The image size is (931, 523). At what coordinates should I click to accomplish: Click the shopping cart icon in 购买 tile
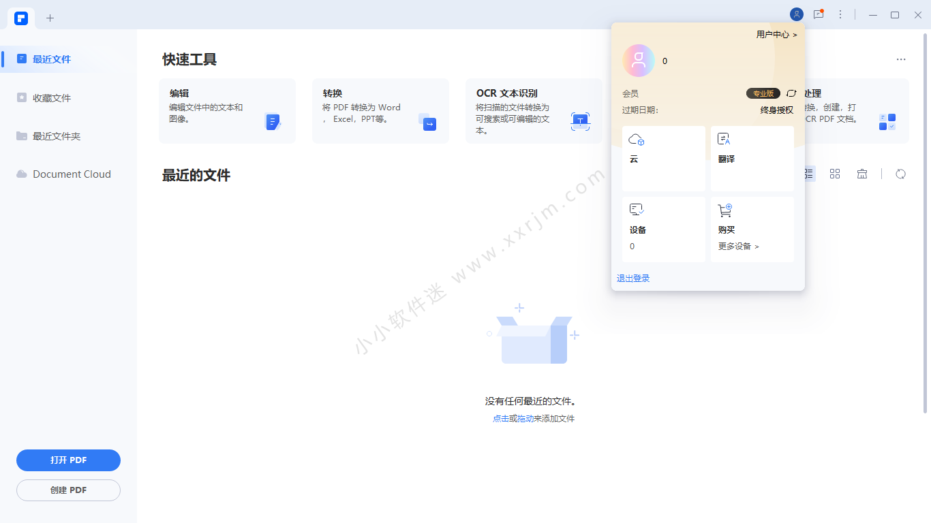(724, 210)
